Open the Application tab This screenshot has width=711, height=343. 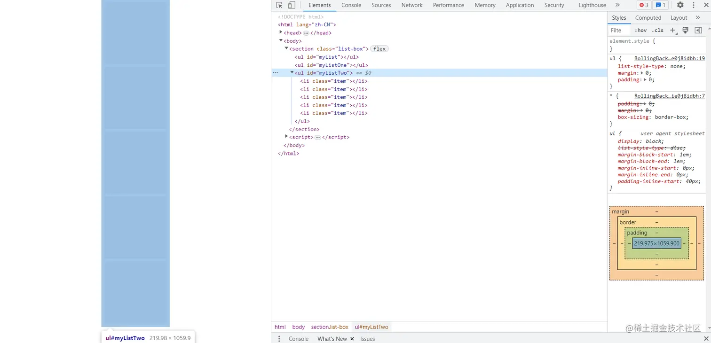pos(520,5)
